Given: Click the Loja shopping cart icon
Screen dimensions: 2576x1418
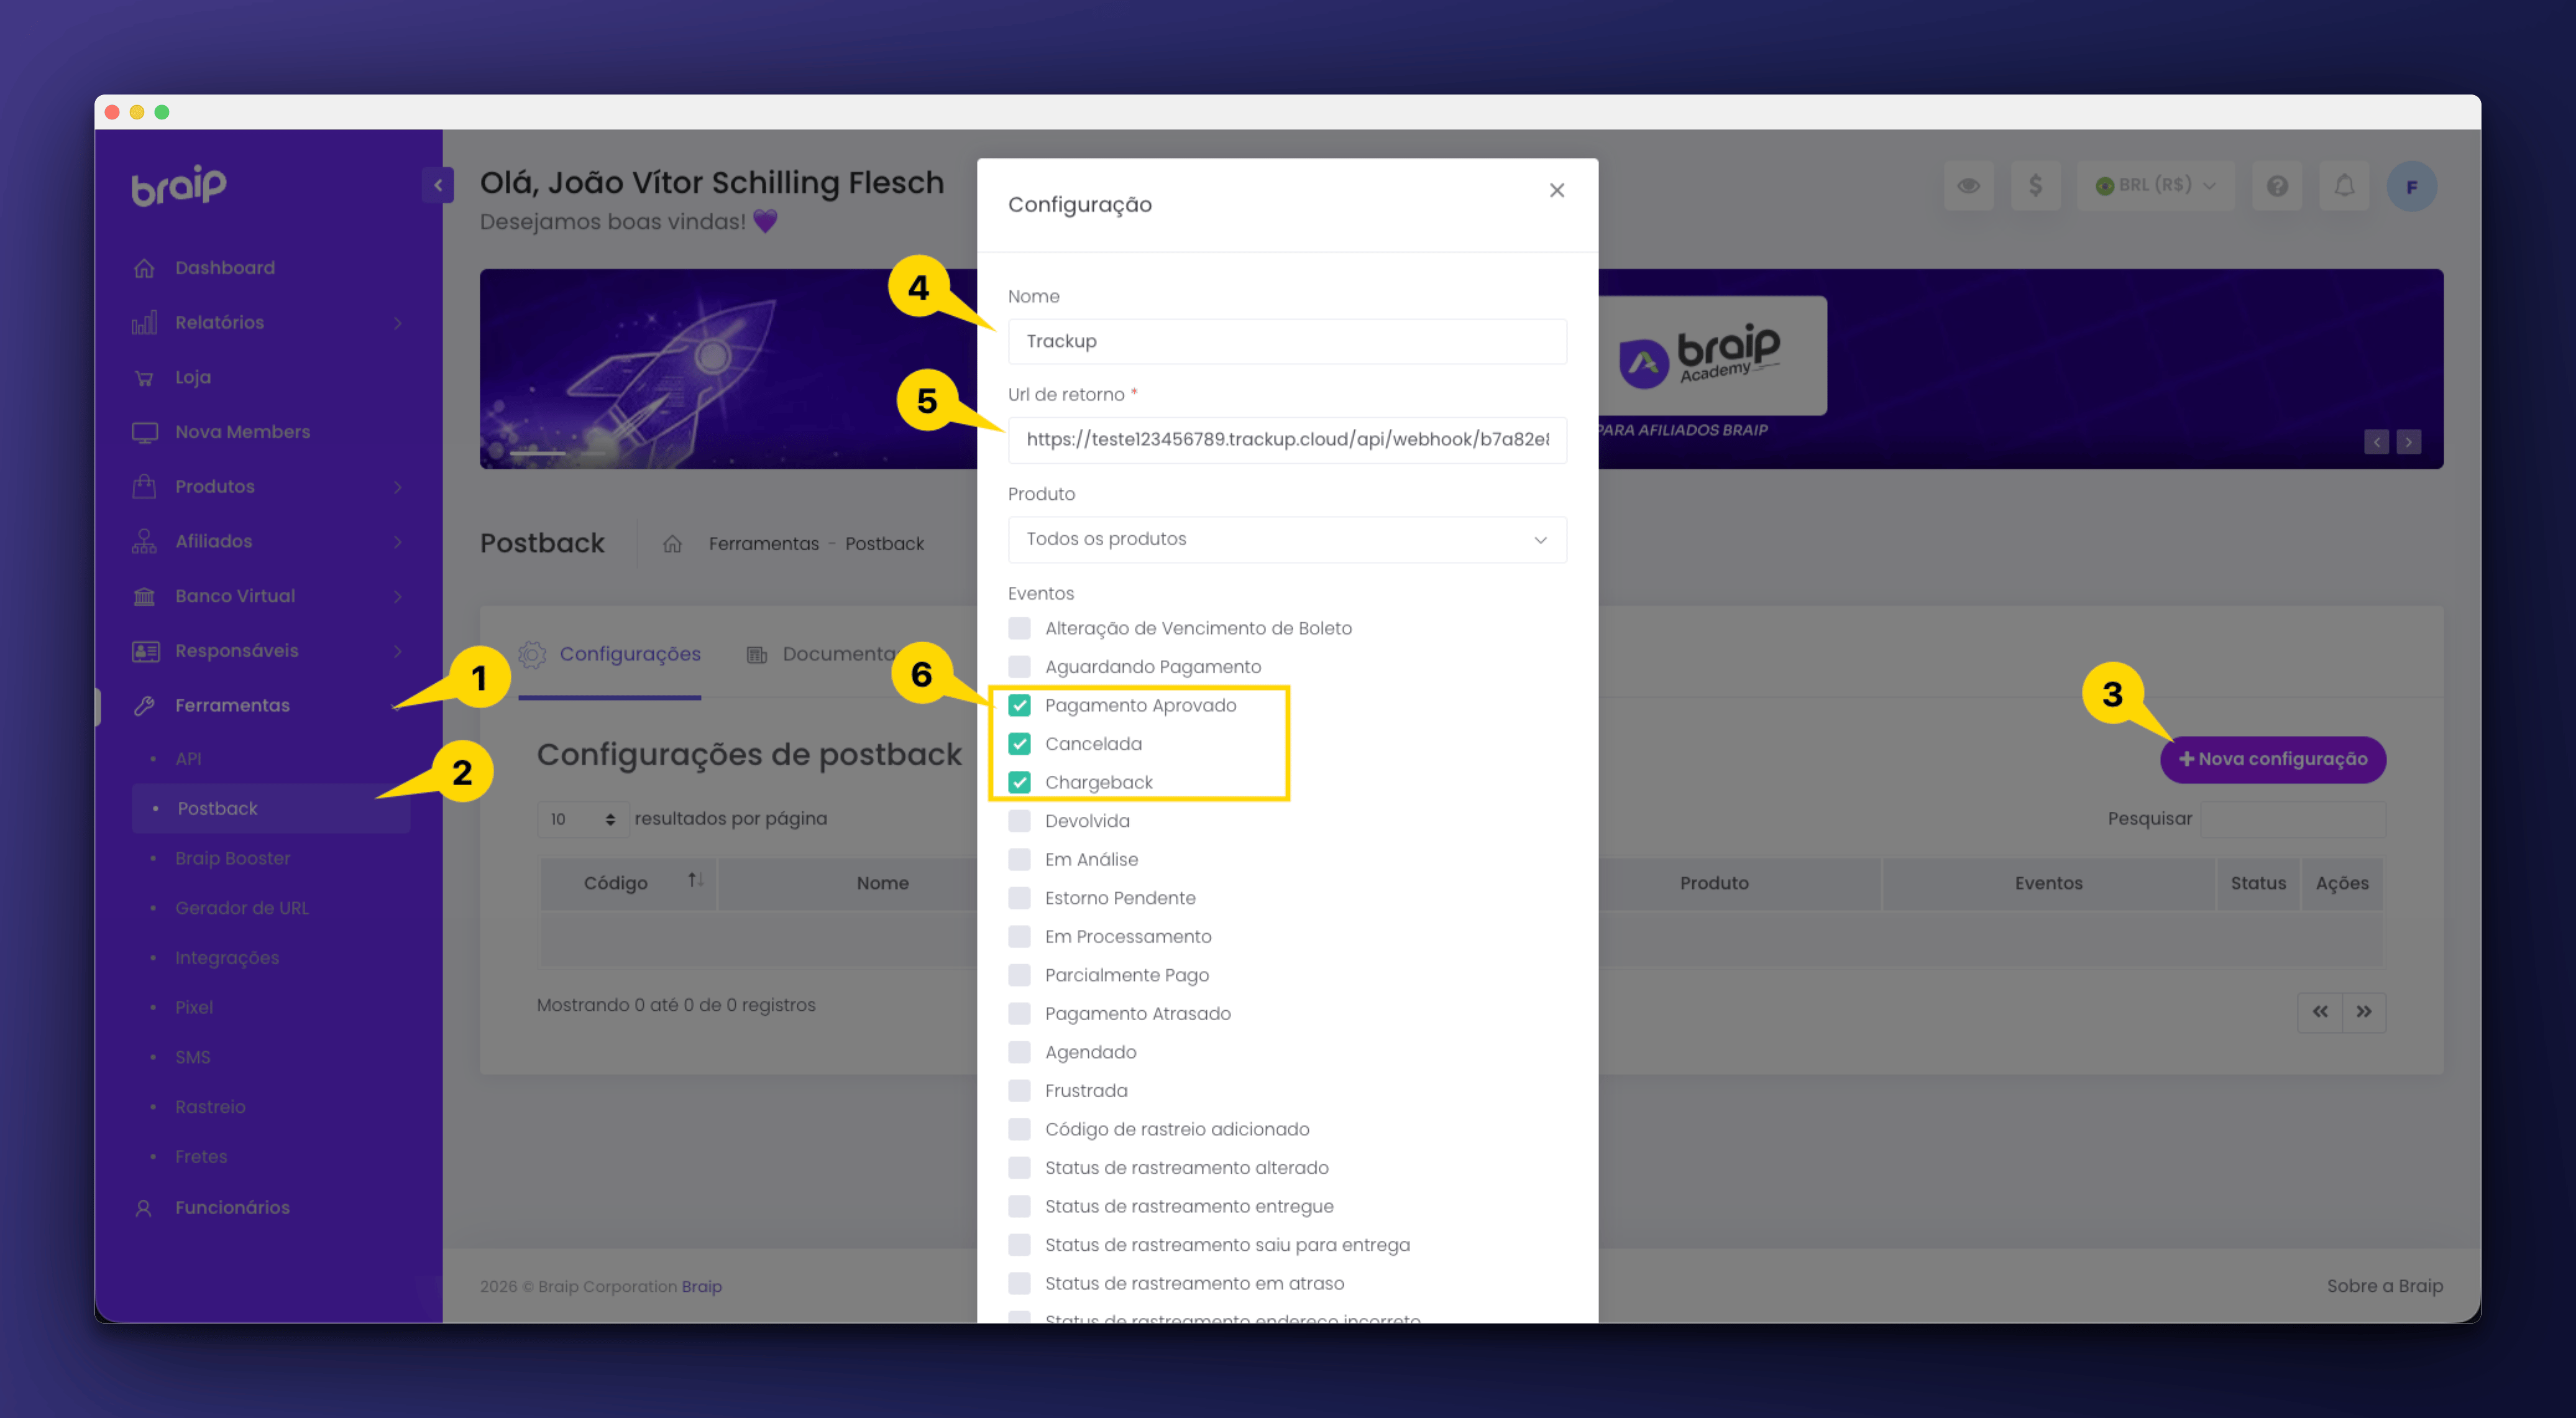Looking at the screenshot, I should coord(144,378).
